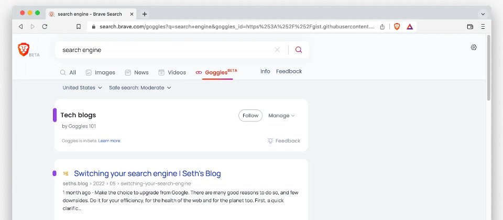This screenshot has width=503, height=220.
Task: Expand the Safe search: Moderate dropdown
Action: tap(140, 87)
